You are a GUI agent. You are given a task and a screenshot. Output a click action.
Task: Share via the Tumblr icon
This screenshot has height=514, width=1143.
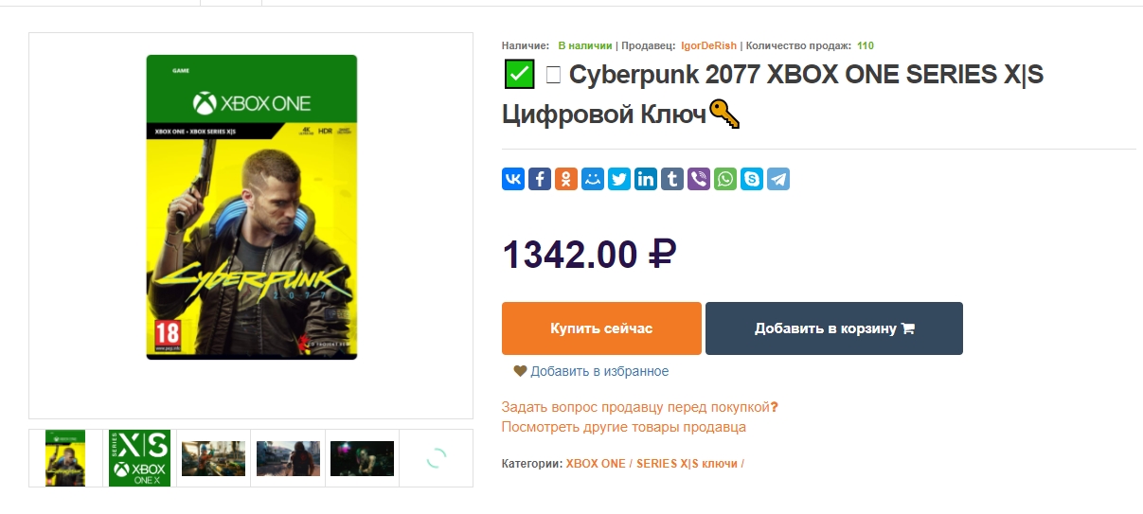click(x=672, y=179)
